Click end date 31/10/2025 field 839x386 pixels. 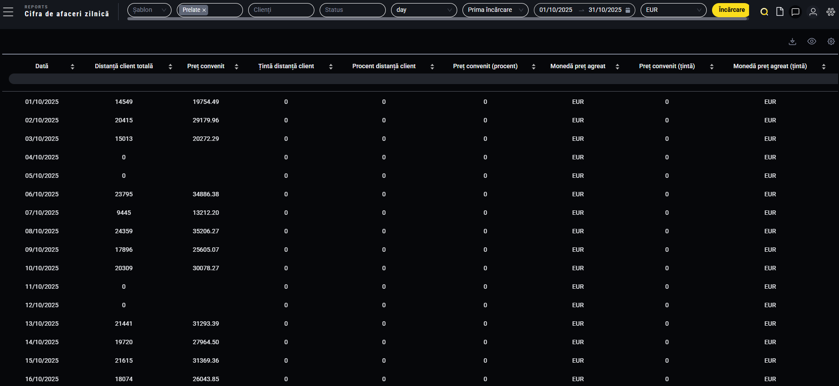click(x=605, y=10)
